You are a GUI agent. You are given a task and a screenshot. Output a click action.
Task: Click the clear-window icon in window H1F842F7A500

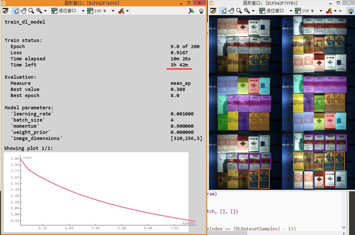(x=6, y=11)
